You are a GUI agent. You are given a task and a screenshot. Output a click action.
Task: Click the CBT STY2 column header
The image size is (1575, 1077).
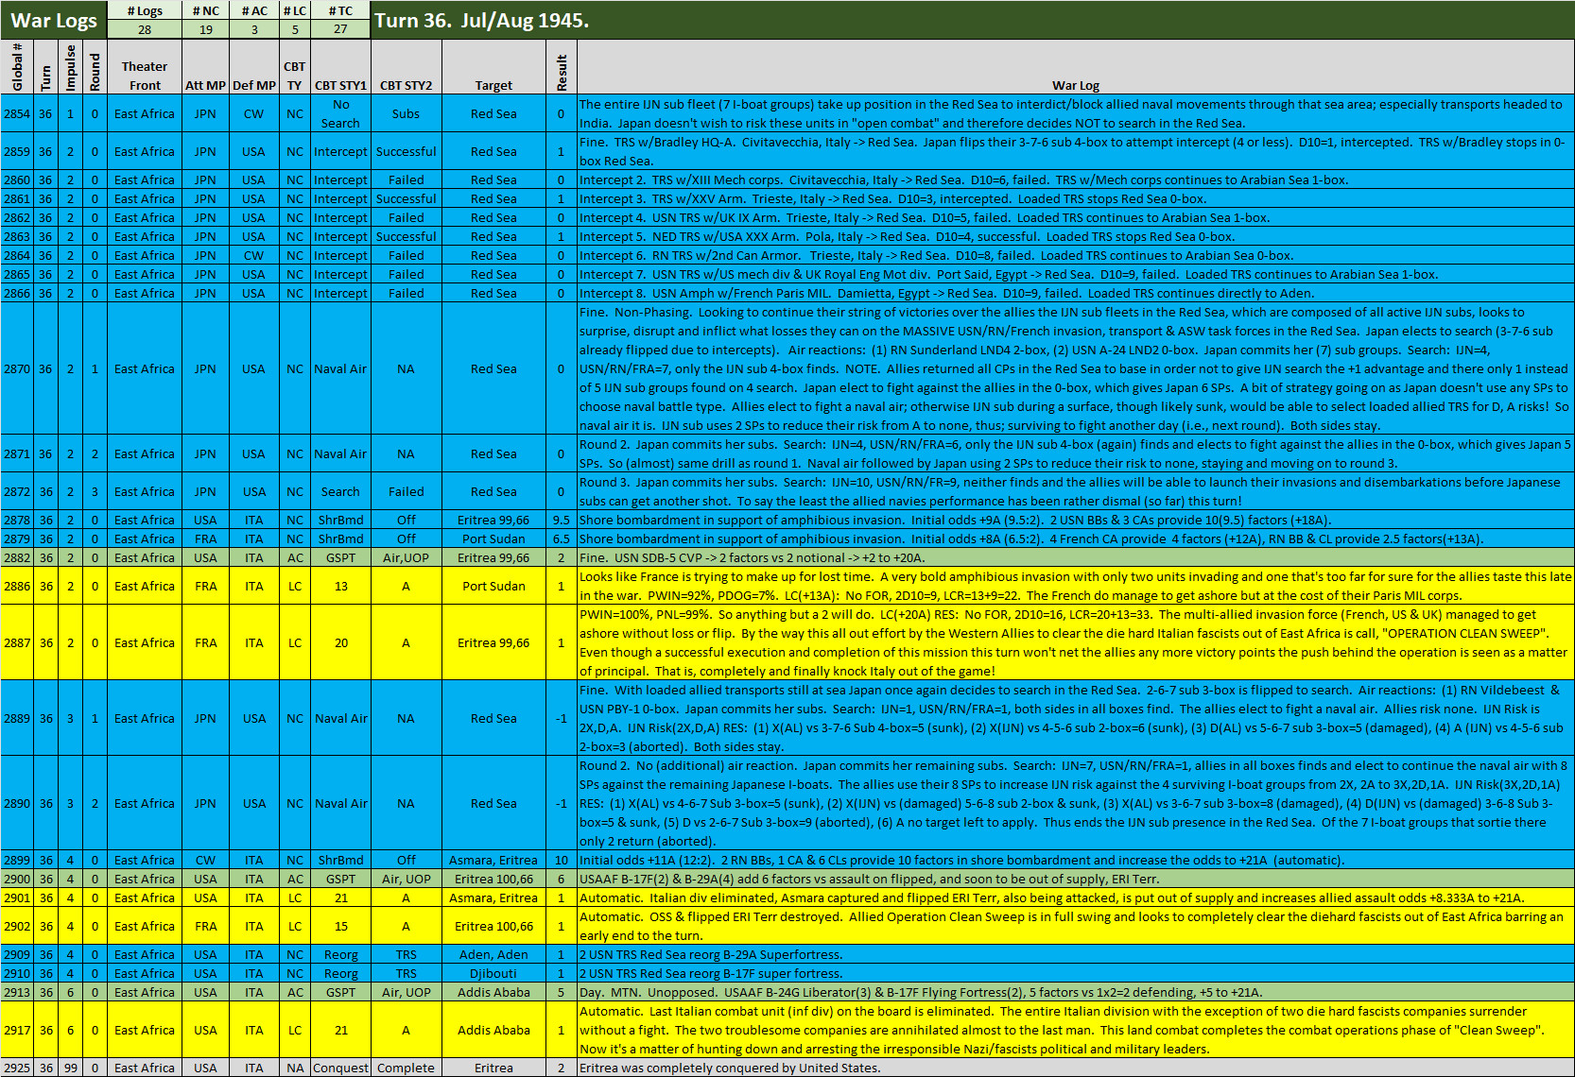tap(406, 85)
